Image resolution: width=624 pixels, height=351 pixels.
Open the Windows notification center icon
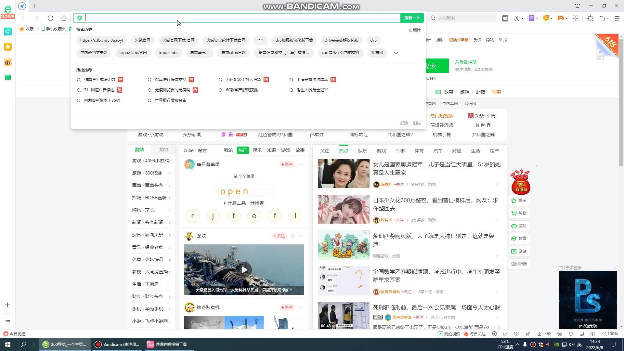pos(613,344)
